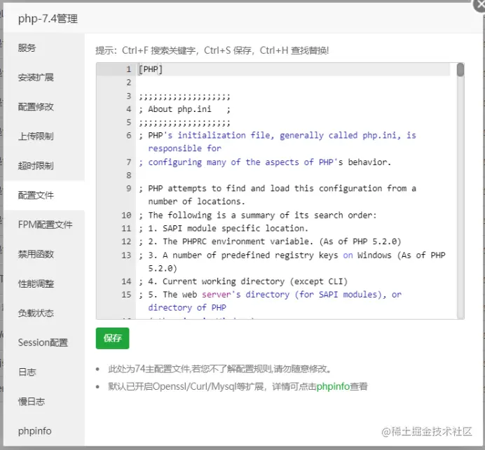The image size is (485, 450).
Task: Click line number 10 in gutter
Action: (x=126, y=215)
